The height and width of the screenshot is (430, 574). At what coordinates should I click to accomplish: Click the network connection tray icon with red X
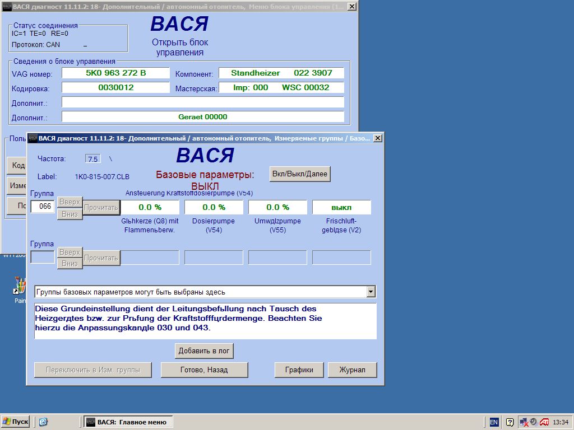524,422
